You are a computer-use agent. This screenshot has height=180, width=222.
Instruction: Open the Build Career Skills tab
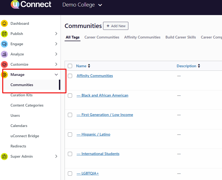coord(181,37)
